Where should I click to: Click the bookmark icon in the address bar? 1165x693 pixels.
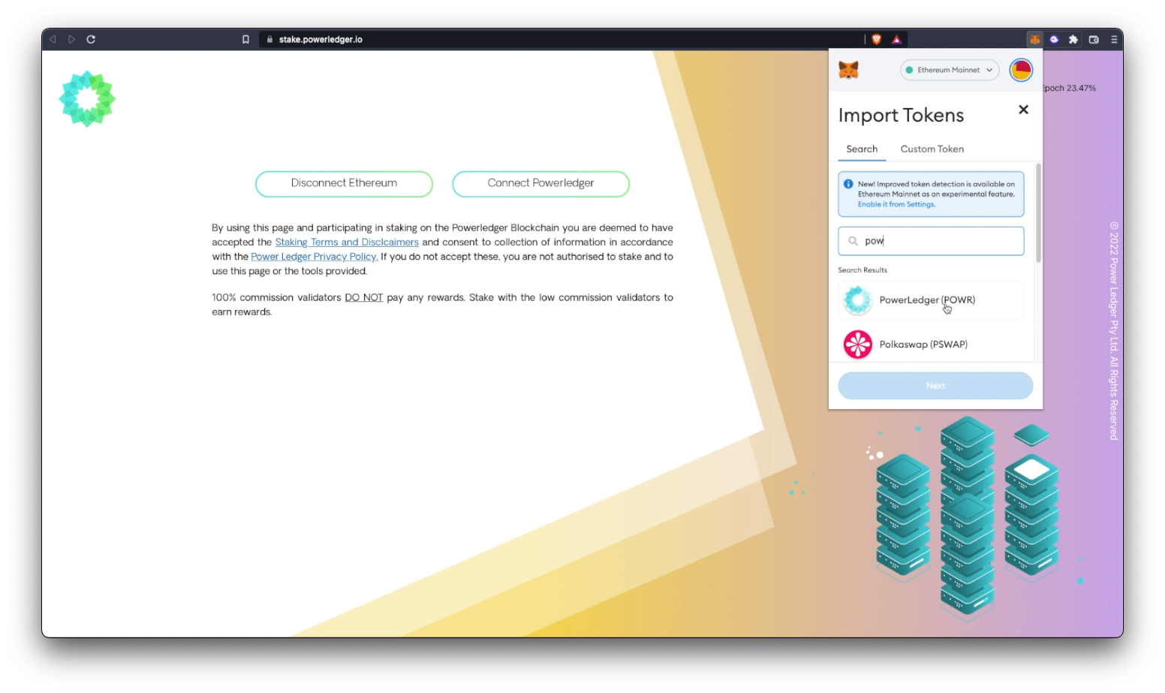245,39
